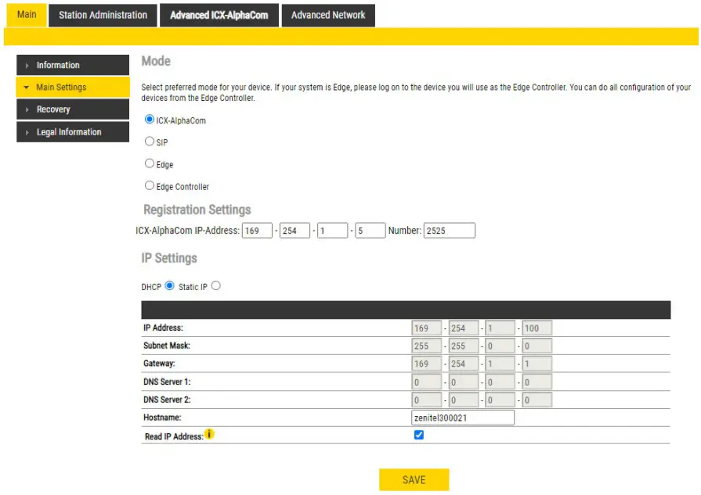Click the SAVE button
701x495 pixels.
point(414,480)
